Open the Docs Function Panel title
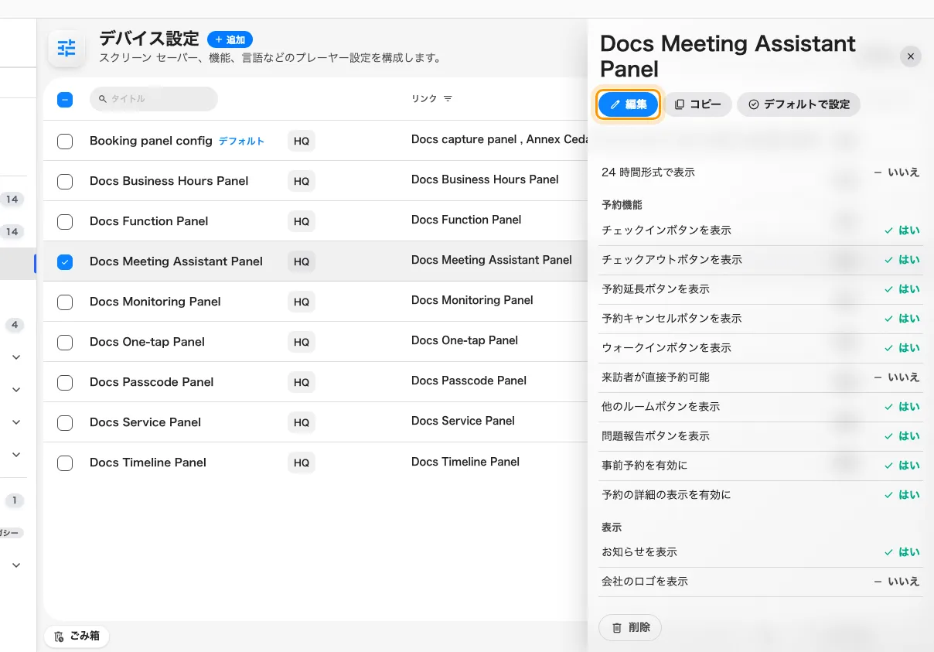 (148, 221)
